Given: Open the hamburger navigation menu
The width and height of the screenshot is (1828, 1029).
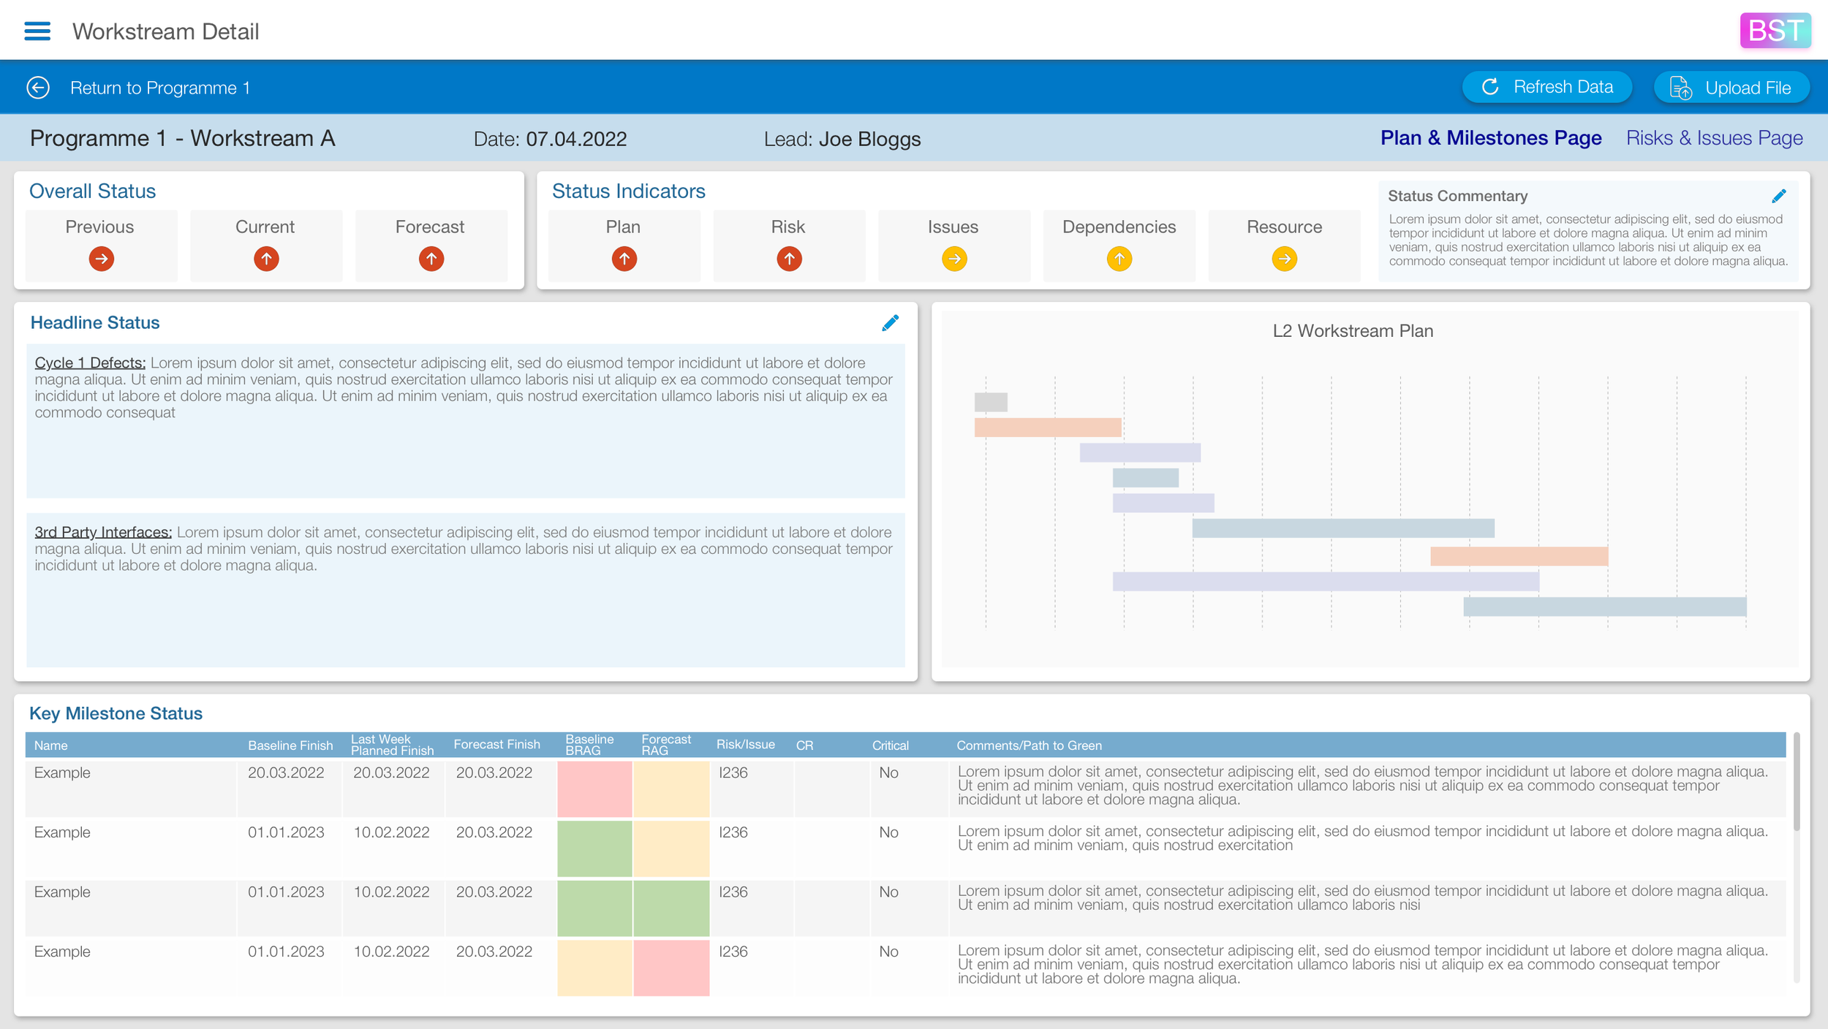Looking at the screenshot, I should point(37,31).
